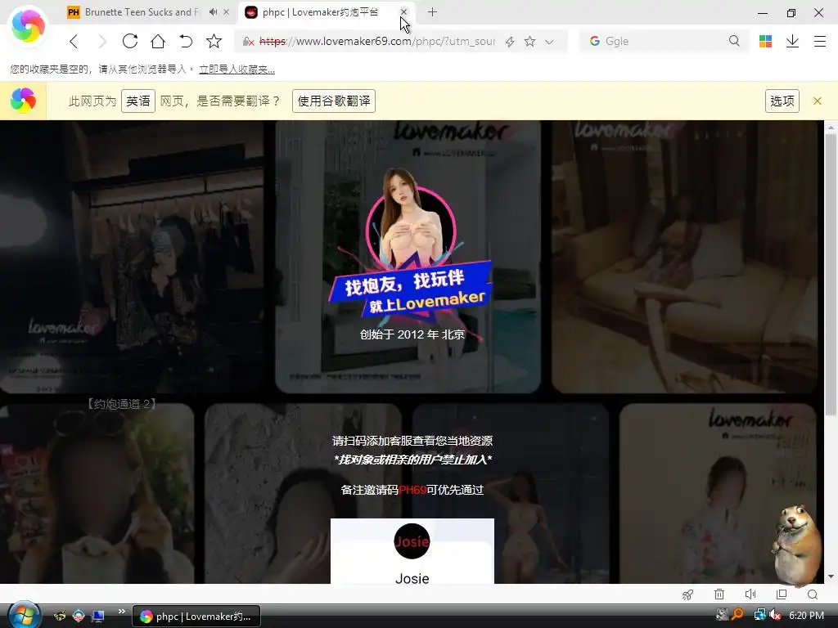
Task: Click the Josie profile avatar circle
Action: point(412,541)
